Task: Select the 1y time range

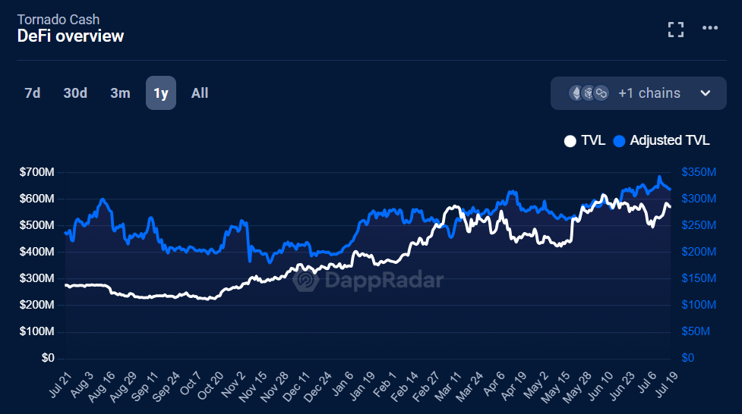Action: [x=161, y=93]
